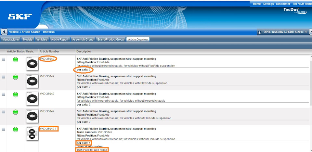Tick checkbox for VKD 35042 T twin pack
This screenshot has height=152, width=312.
[3, 129]
